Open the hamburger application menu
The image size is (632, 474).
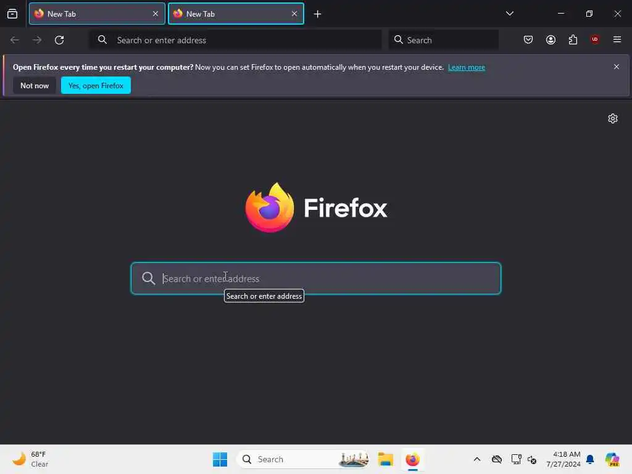(617, 39)
